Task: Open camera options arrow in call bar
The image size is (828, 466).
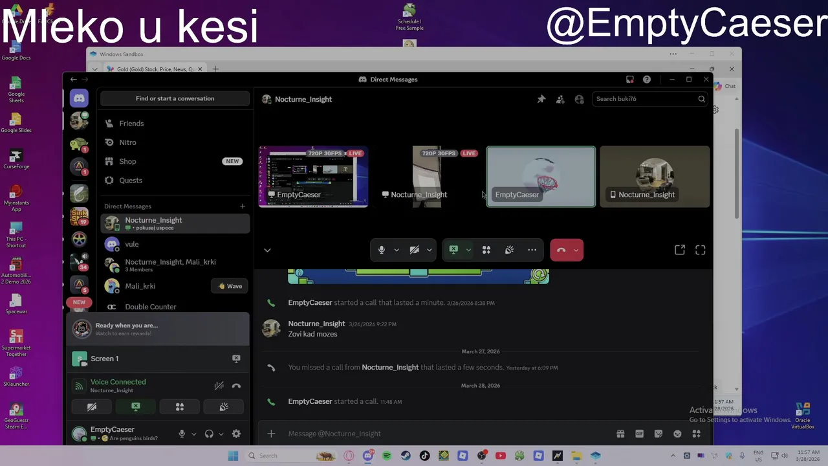Action: coord(429,250)
